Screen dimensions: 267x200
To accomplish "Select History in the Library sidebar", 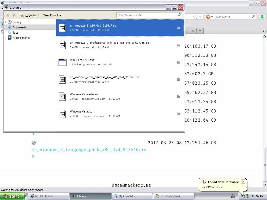I will pos(17,22).
